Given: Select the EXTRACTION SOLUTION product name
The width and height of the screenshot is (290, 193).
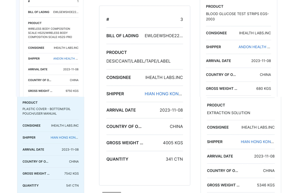Looking at the screenshot, I should [x=228, y=113].
